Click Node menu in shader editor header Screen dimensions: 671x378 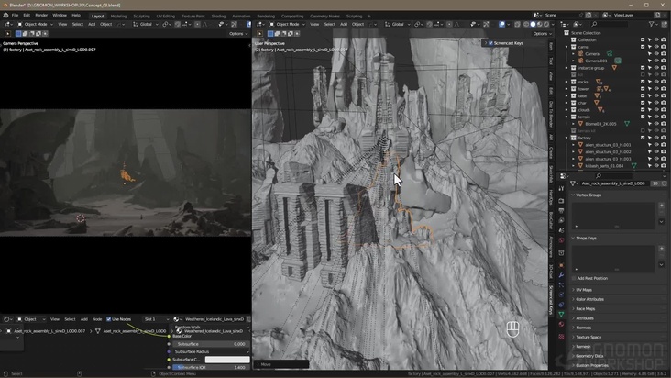pos(97,319)
